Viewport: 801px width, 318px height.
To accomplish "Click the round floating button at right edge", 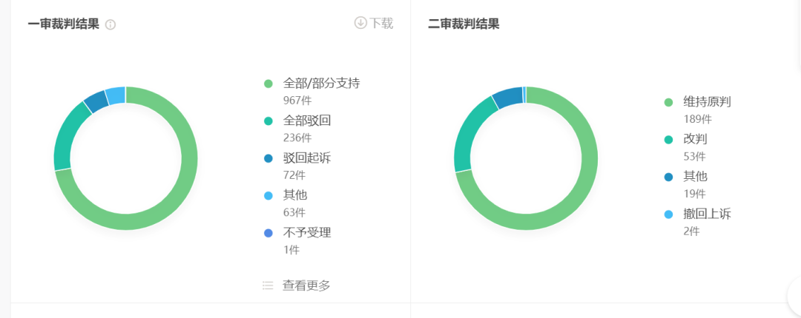I will (795, 297).
